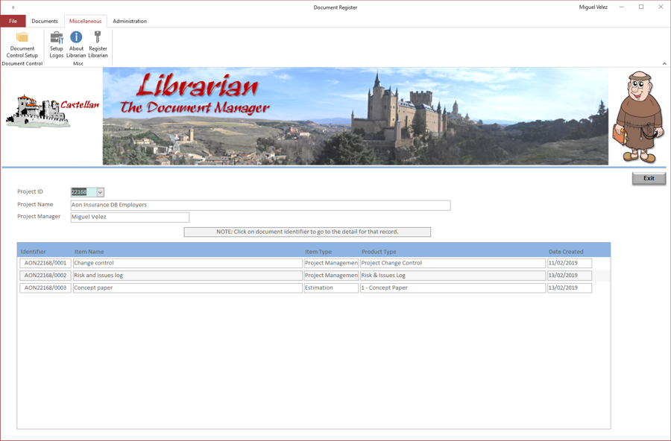671x441 pixels.
Task: Minimize the Document Register window
Action: pos(621,7)
